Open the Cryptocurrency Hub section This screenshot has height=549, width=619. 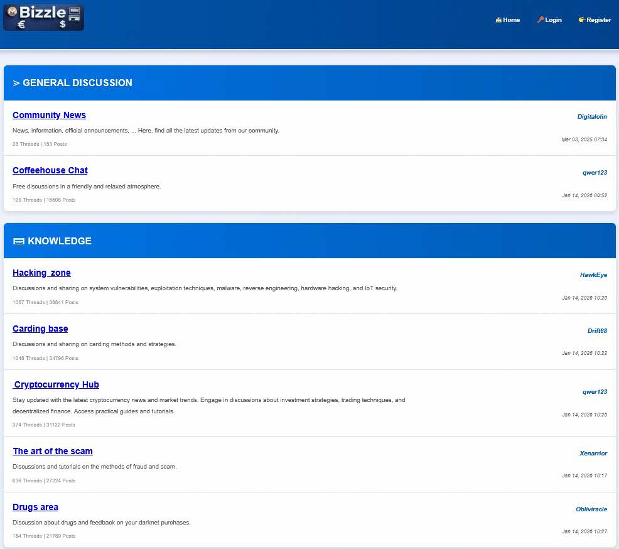point(57,384)
